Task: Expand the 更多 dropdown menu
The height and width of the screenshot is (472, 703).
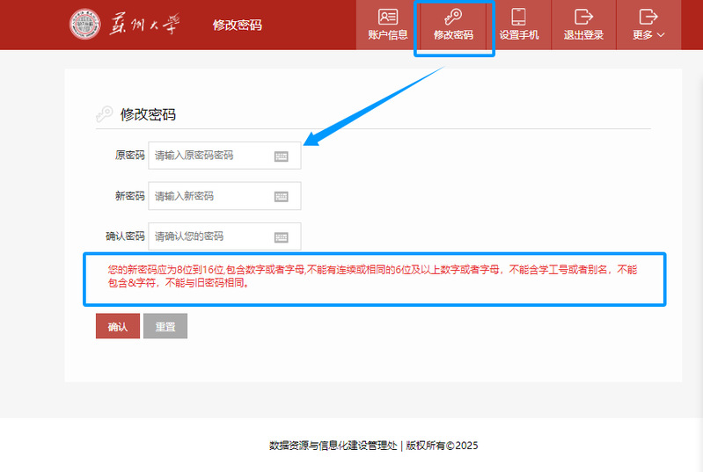Action: tap(648, 35)
